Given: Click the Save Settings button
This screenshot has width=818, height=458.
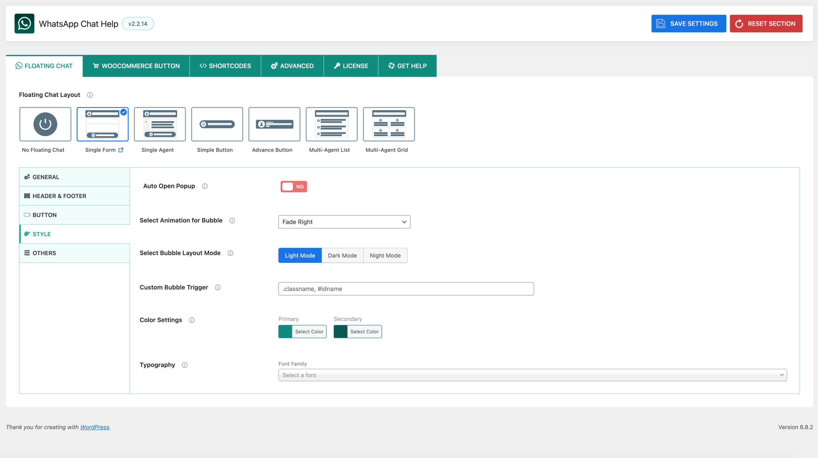Looking at the screenshot, I should pyautogui.click(x=689, y=24).
